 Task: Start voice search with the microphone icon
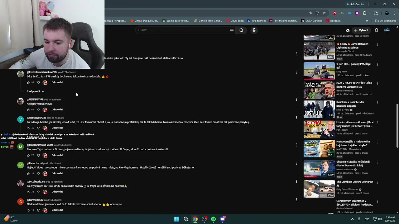pyautogui.click(x=254, y=30)
